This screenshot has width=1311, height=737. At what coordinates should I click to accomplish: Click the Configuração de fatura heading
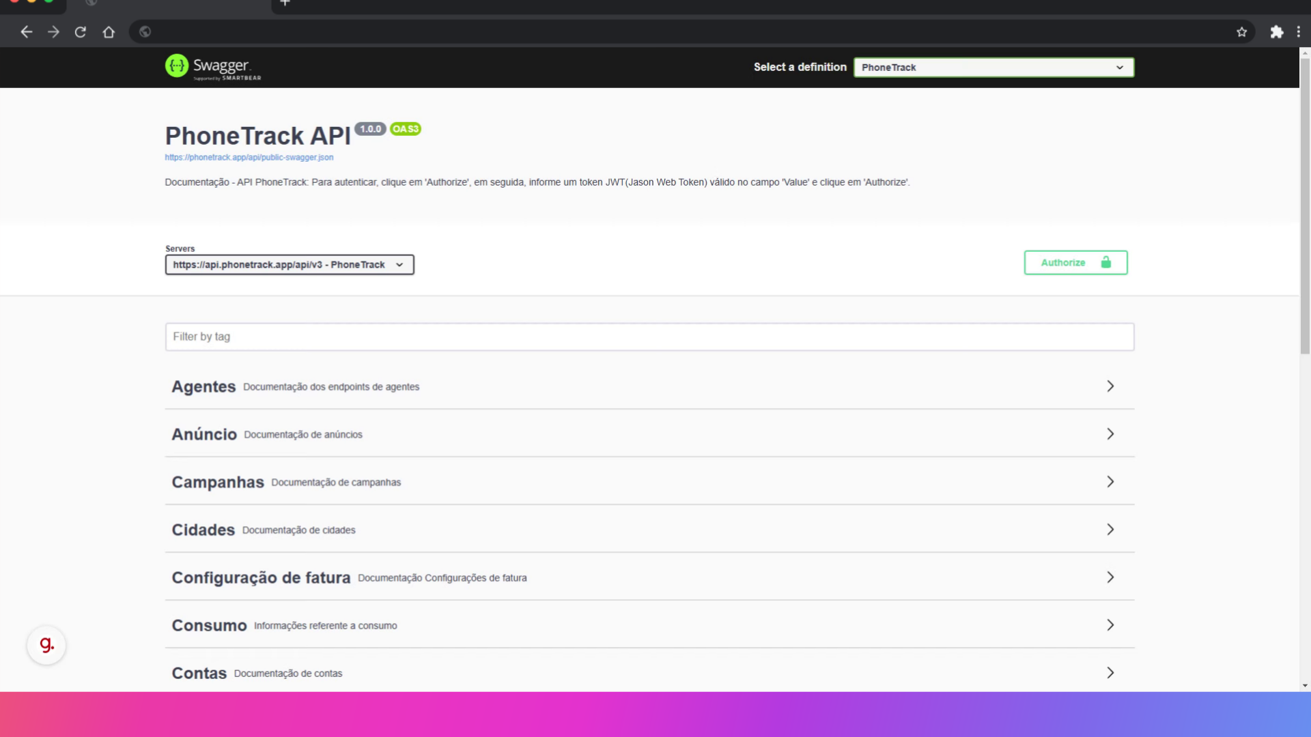pos(261,578)
